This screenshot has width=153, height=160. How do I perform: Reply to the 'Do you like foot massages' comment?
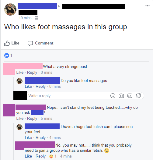(x=41, y=86)
